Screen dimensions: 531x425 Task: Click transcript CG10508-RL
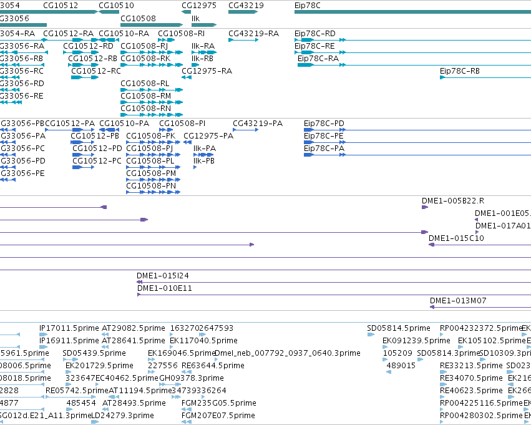point(145,84)
